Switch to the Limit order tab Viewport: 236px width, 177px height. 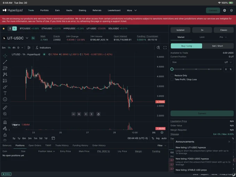point(202,37)
